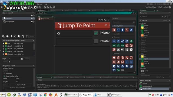
Task: Hide the Background layer eye icon
Action: point(32,22)
